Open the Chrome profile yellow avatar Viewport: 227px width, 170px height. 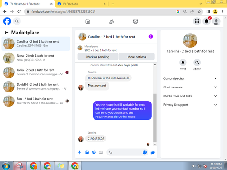tap(215, 11)
